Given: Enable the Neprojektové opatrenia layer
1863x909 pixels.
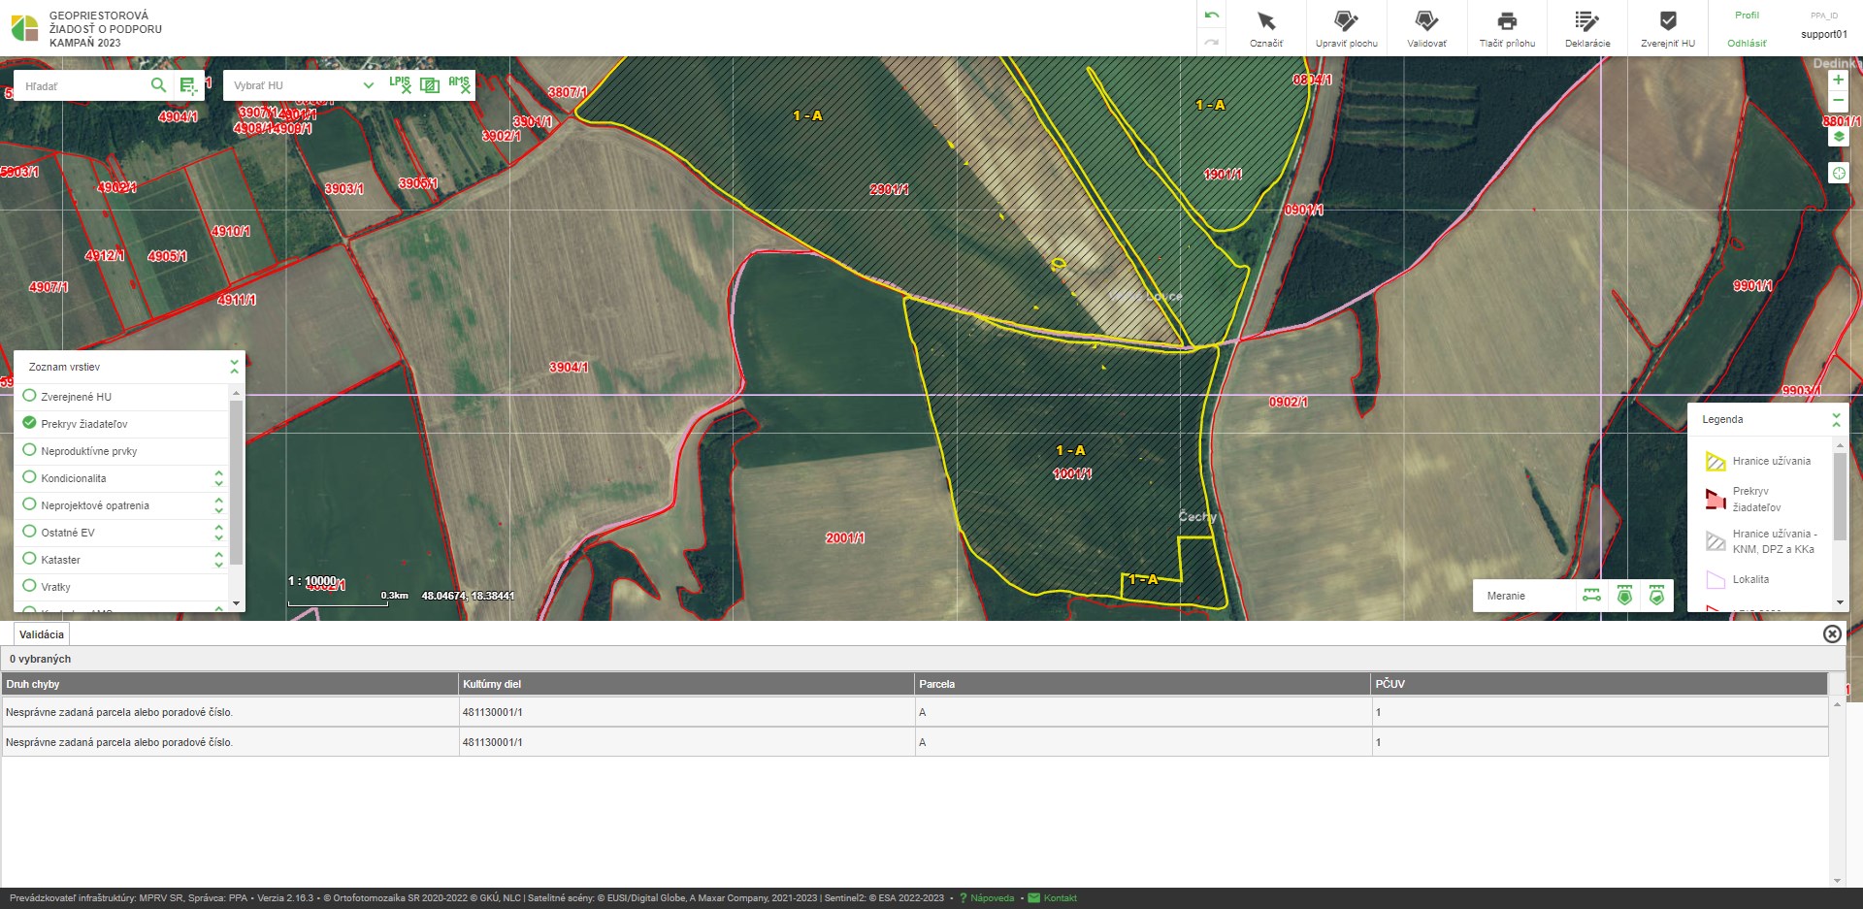Looking at the screenshot, I should (29, 504).
